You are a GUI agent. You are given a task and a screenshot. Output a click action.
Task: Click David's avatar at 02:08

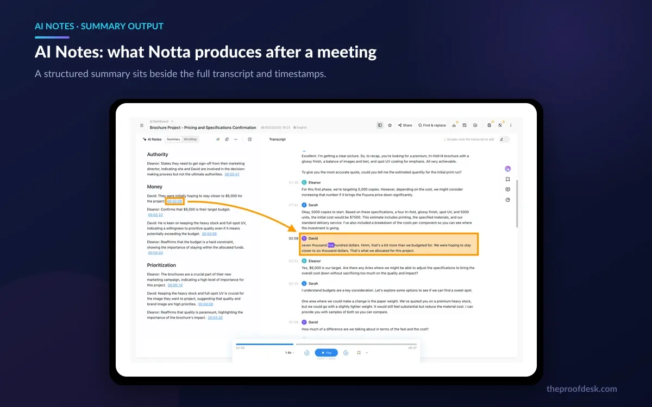304,238
